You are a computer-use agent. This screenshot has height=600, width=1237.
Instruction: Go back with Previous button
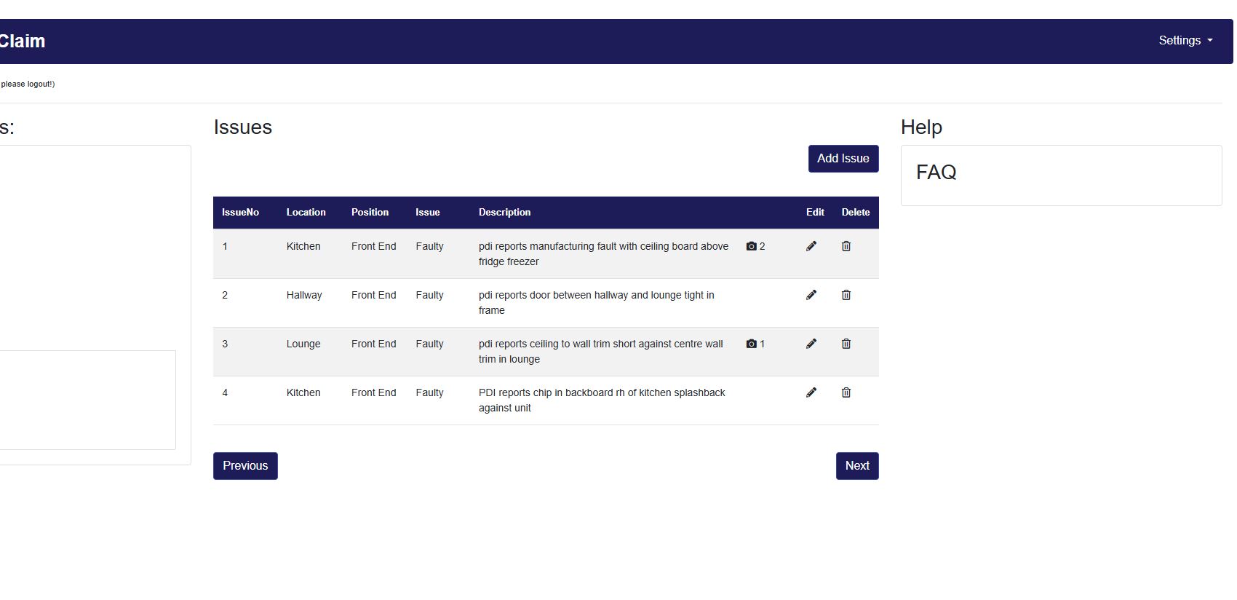245,466
